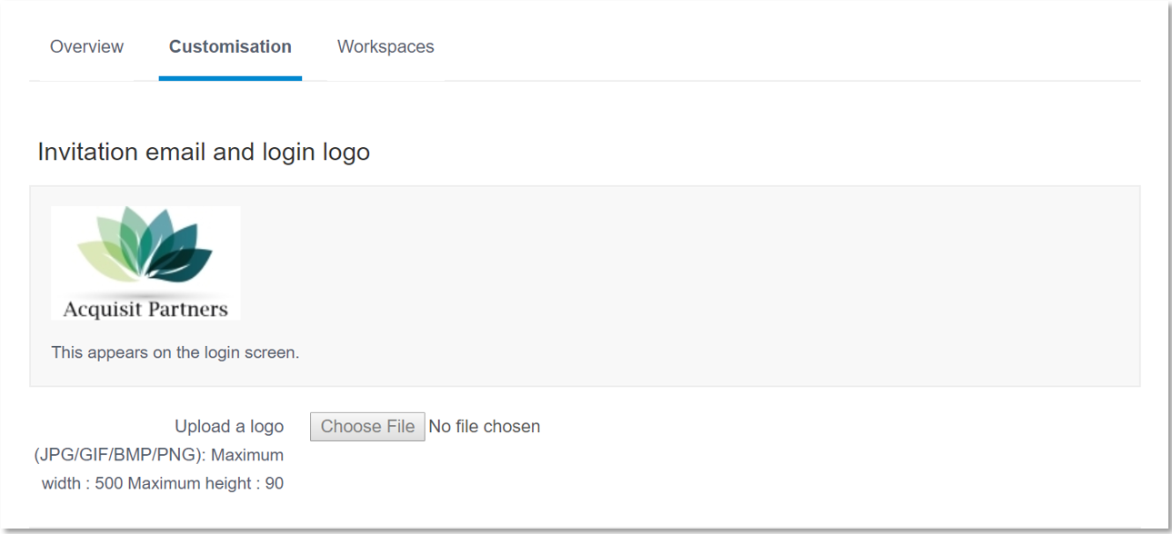Click the 'No file chosen' label
1172x534 pixels.
coord(484,427)
